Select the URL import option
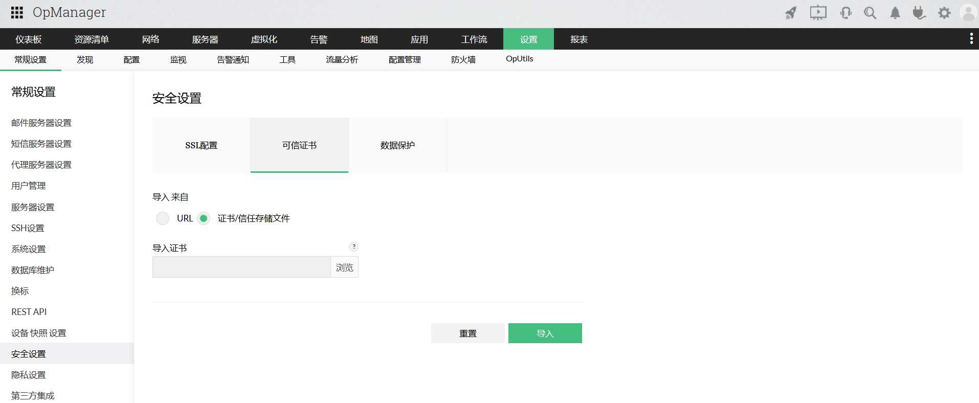Viewport: 979px width, 403px height. pyautogui.click(x=163, y=218)
